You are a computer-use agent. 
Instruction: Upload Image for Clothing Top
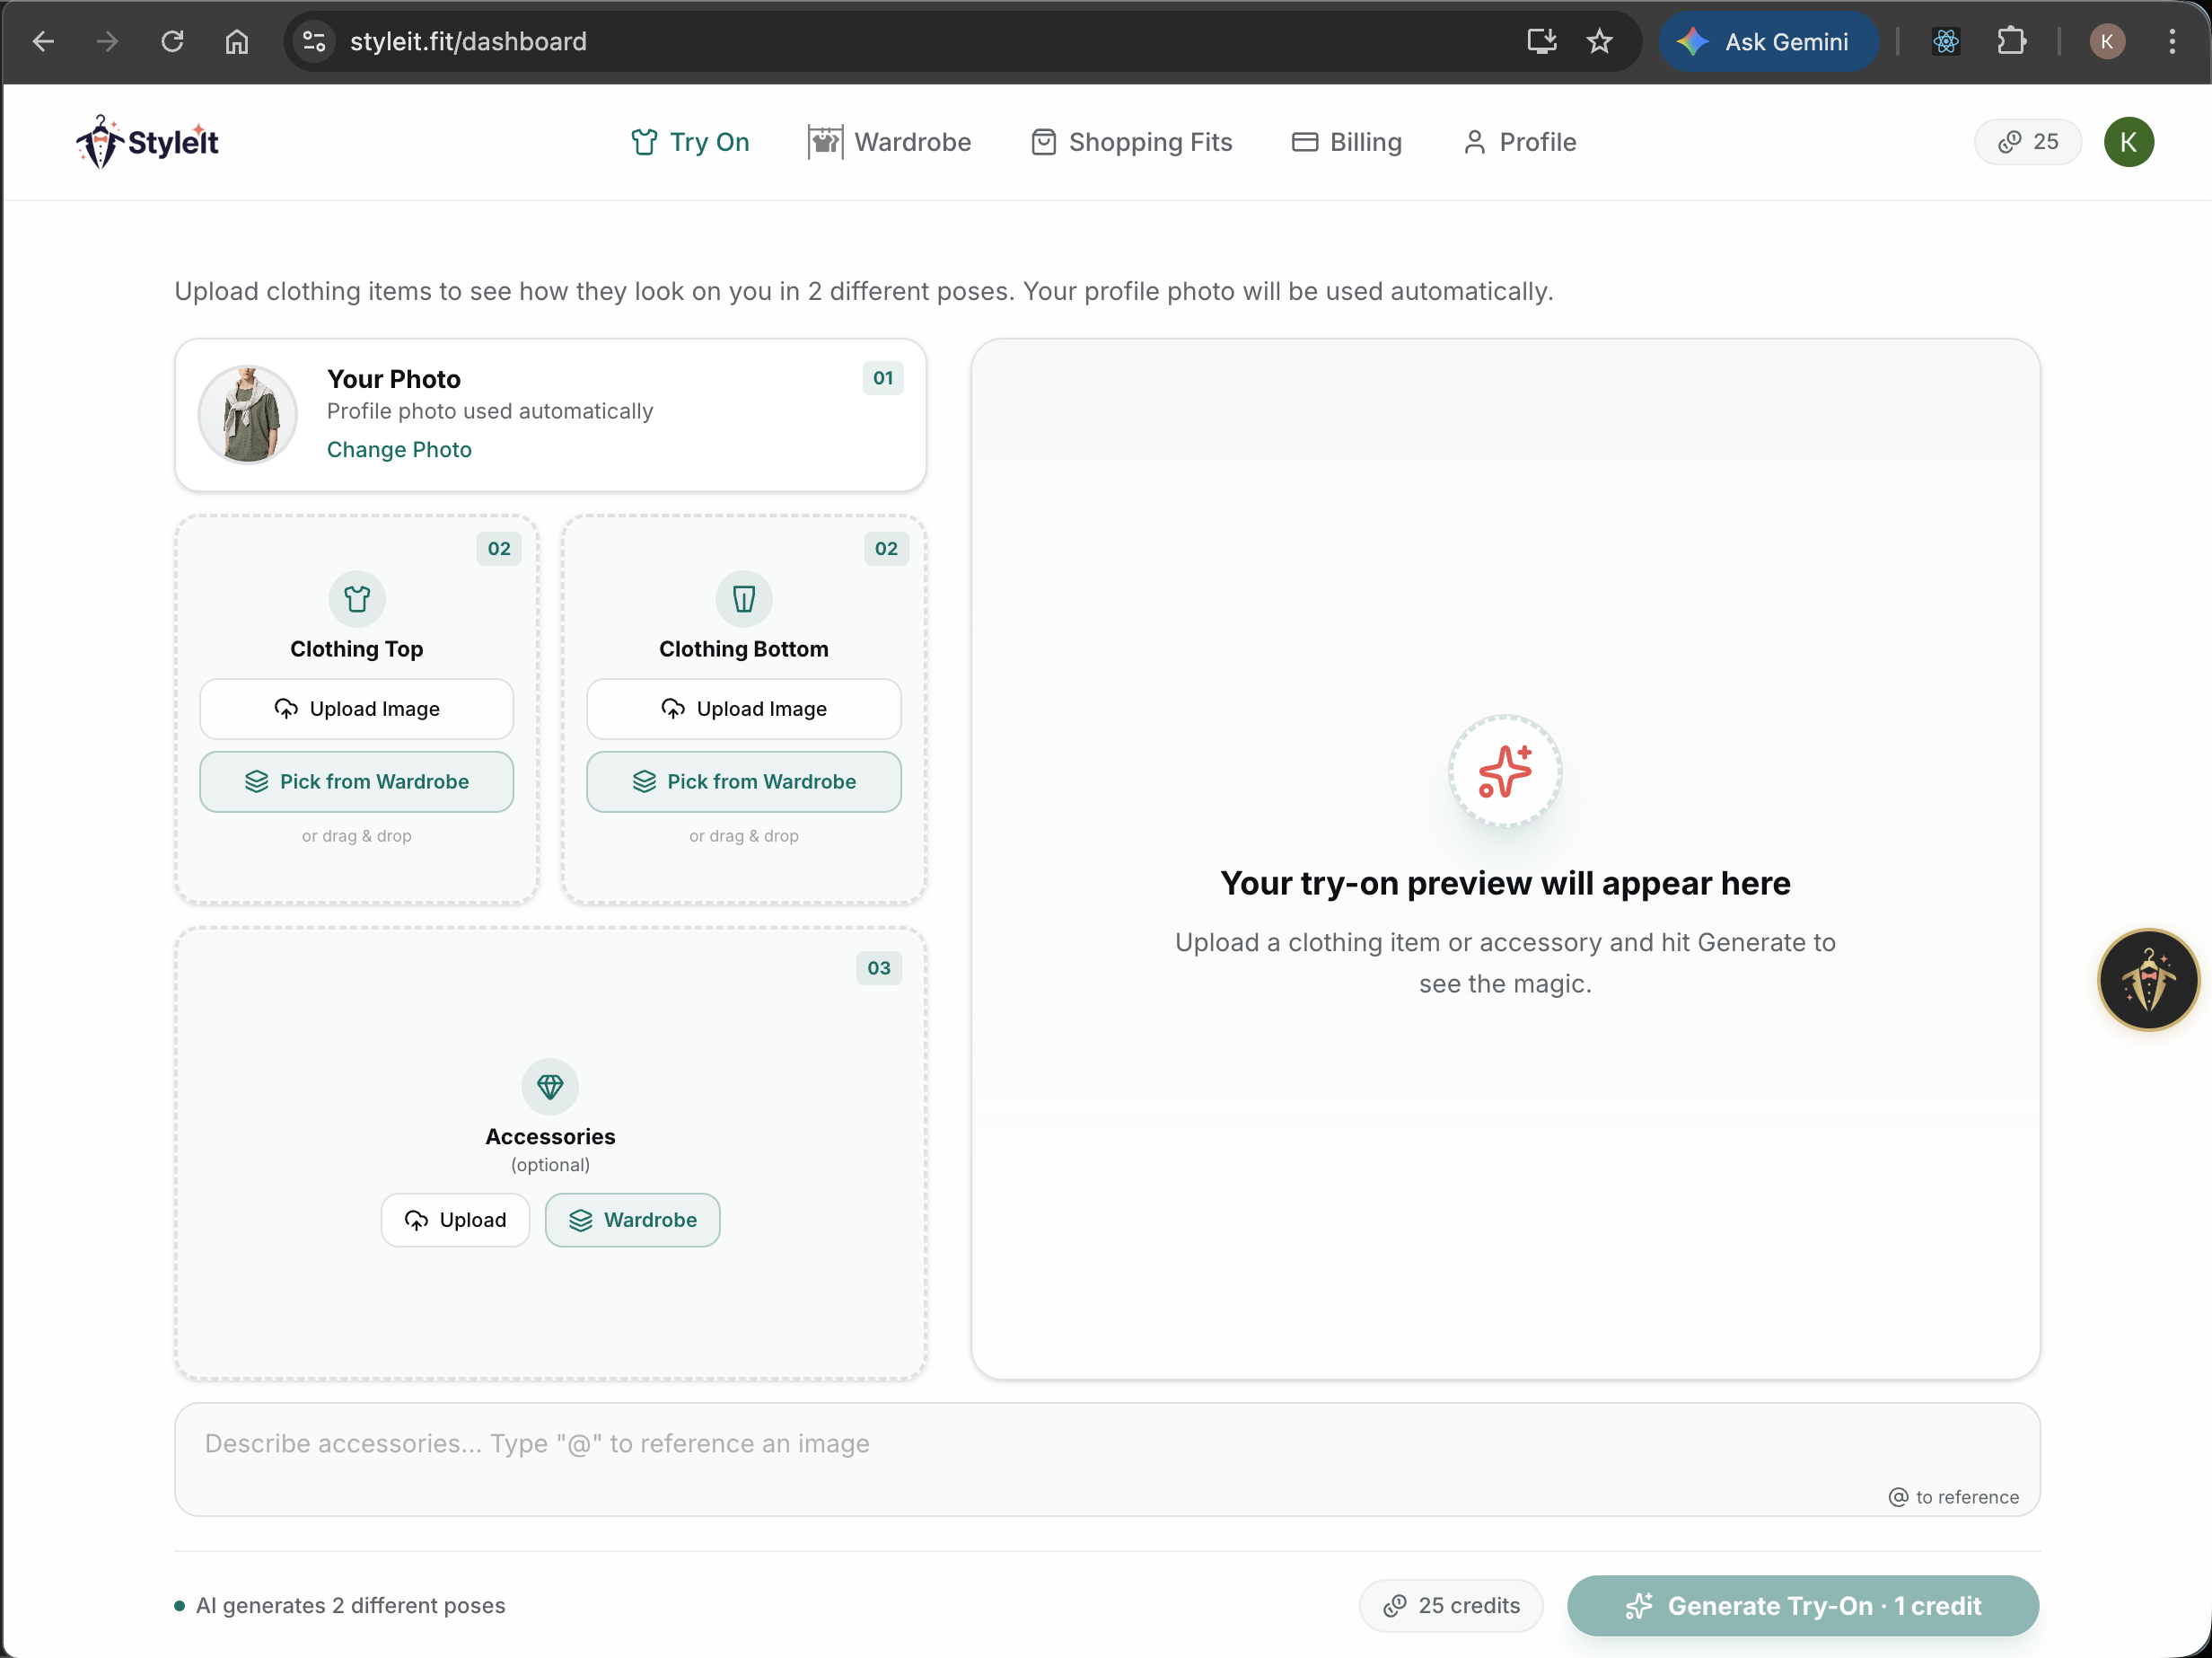pyautogui.click(x=357, y=709)
